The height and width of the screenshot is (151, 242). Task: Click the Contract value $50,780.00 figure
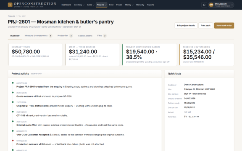pos(26,52)
